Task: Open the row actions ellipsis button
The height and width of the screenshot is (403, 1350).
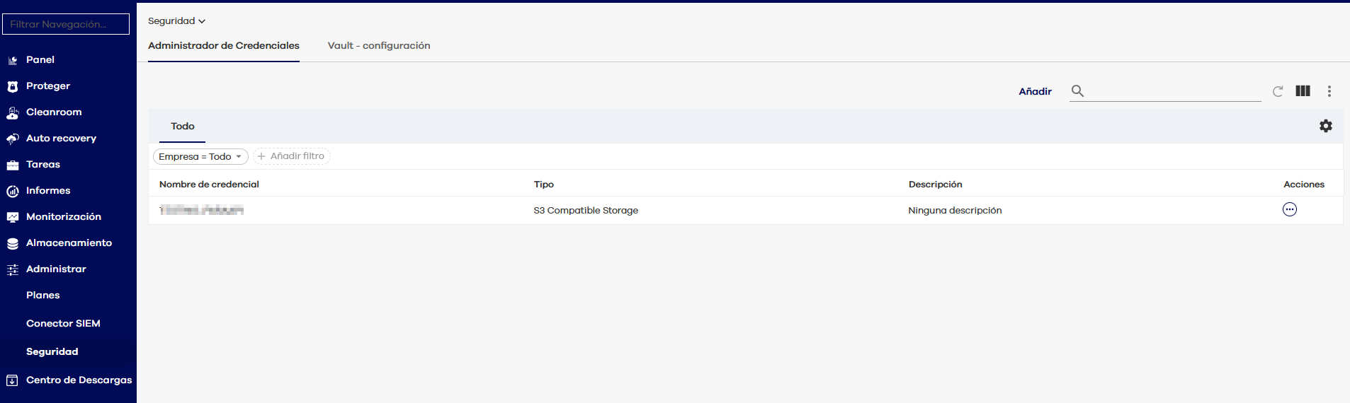Action: [x=1289, y=210]
